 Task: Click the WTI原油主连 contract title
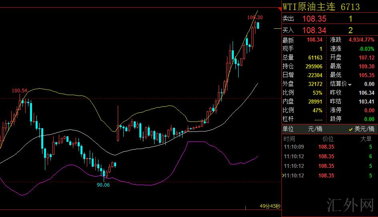tap(310, 7)
